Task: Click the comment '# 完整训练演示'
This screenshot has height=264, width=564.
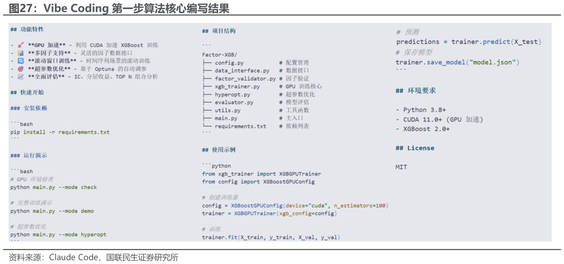Action: point(31,203)
